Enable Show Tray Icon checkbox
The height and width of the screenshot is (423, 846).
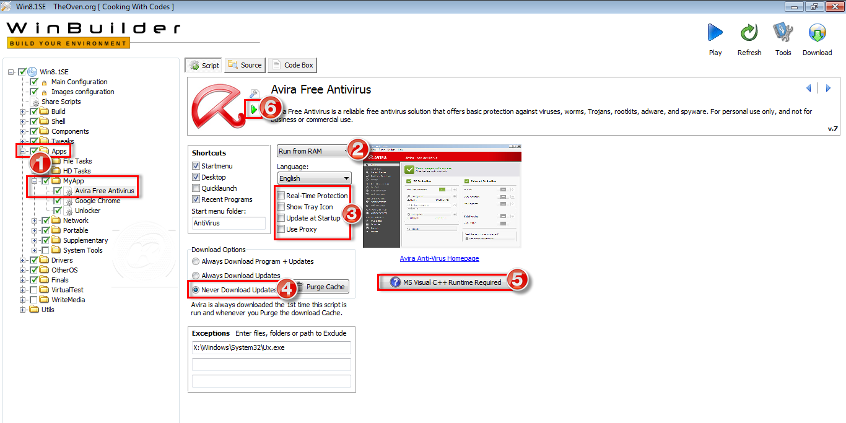click(x=281, y=207)
